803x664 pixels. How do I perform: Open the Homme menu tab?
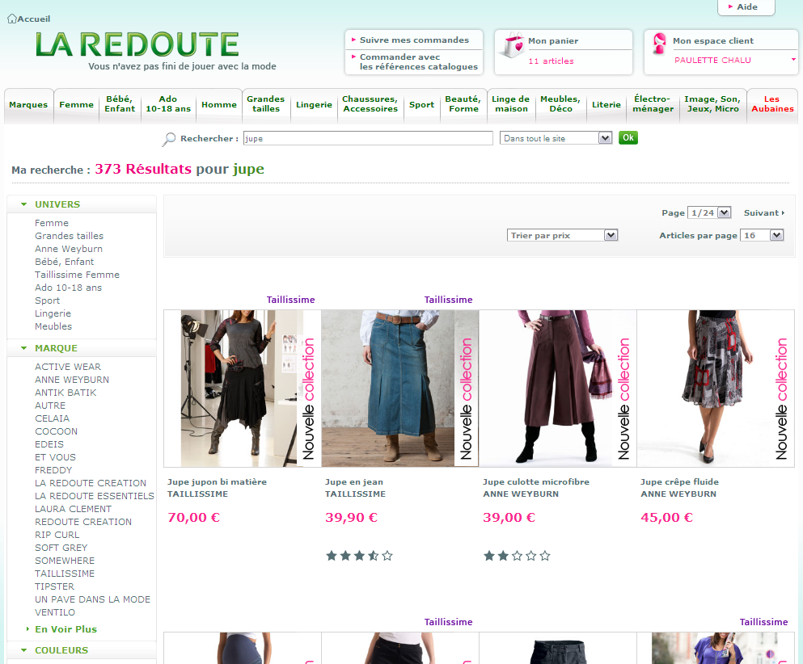click(219, 104)
